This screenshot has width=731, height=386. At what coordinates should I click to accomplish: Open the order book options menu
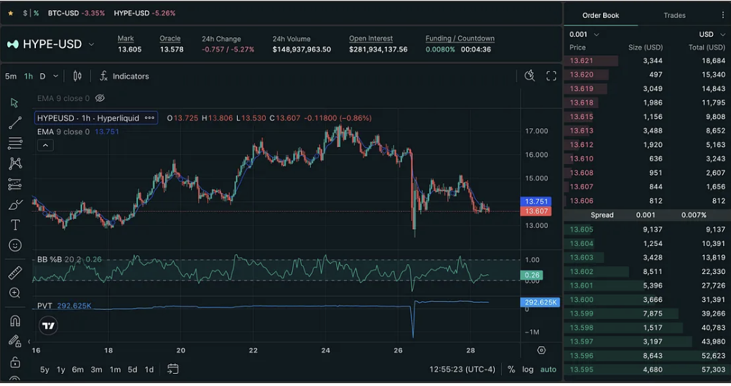pos(722,15)
